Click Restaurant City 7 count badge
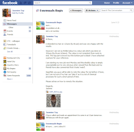Viewport: 134px width, 132px height. pos(30,58)
